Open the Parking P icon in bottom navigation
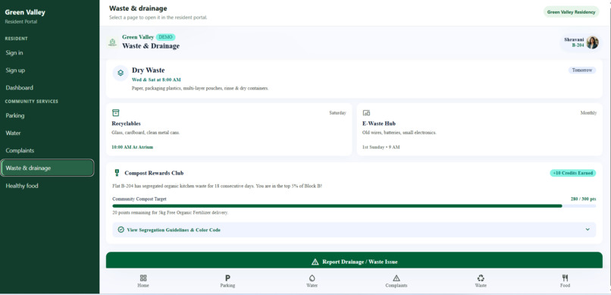Screen dimensions: 611x295 (227, 278)
